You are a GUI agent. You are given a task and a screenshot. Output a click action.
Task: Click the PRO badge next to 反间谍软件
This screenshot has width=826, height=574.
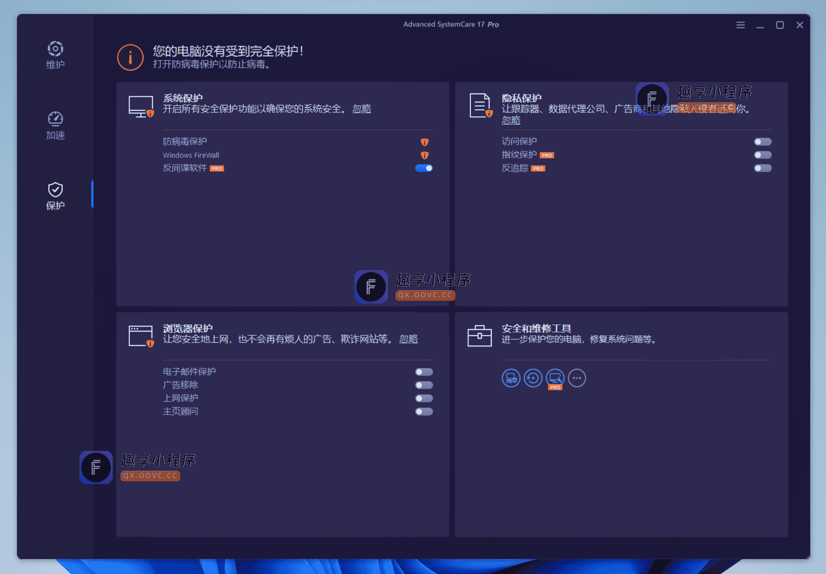[x=217, y=168]
